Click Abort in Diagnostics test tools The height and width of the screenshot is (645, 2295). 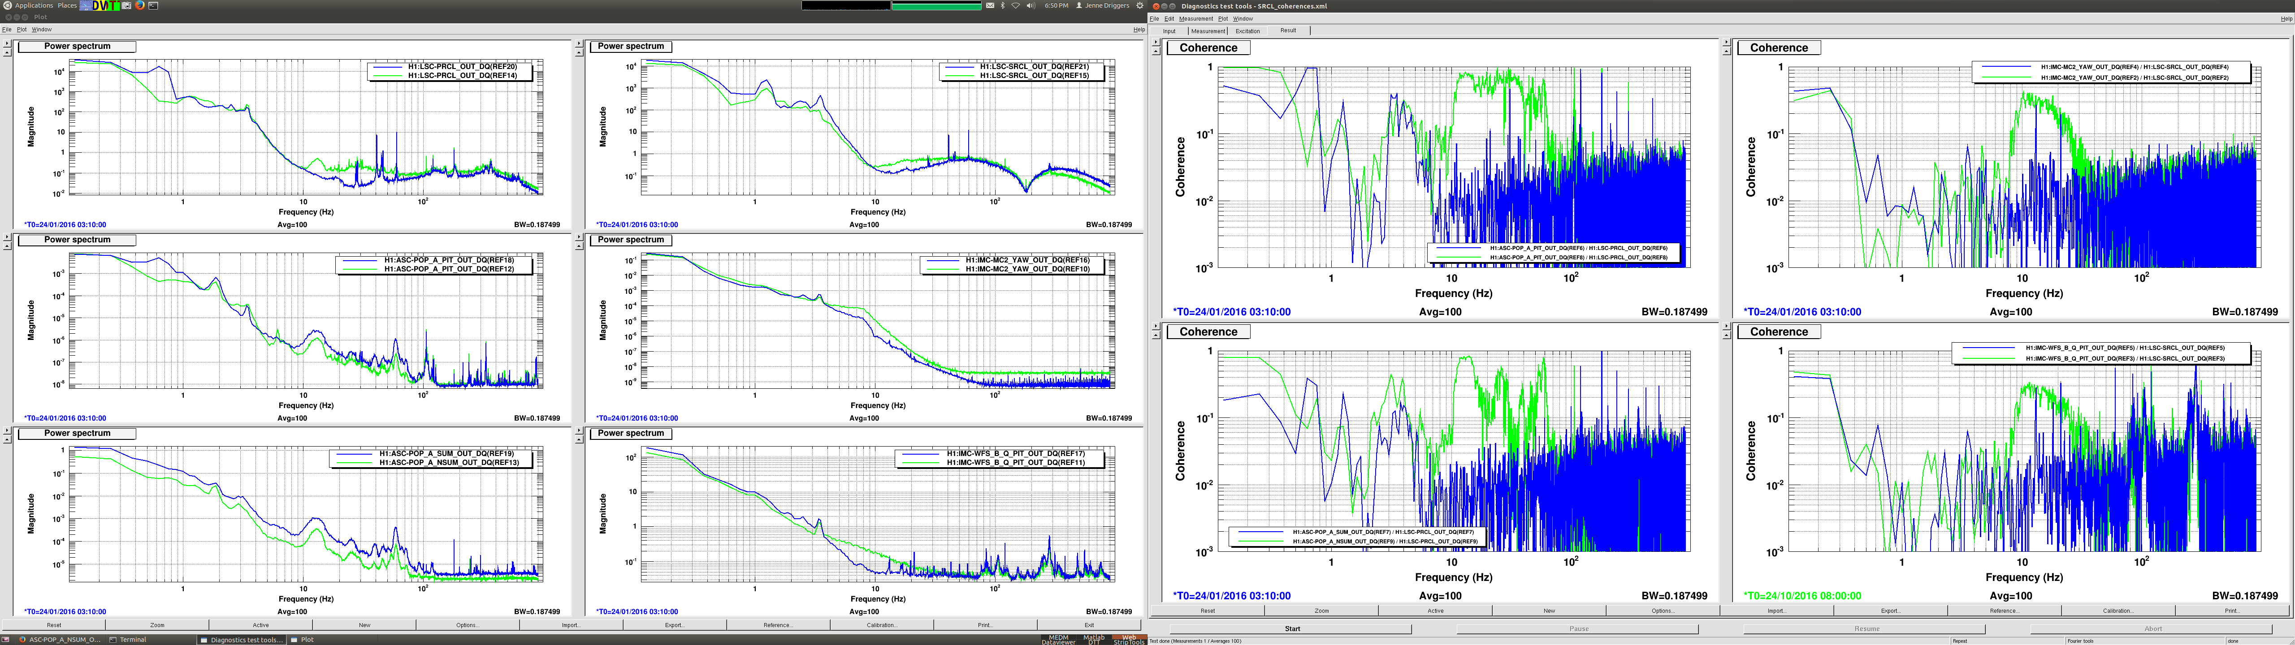click(2152, 629)
